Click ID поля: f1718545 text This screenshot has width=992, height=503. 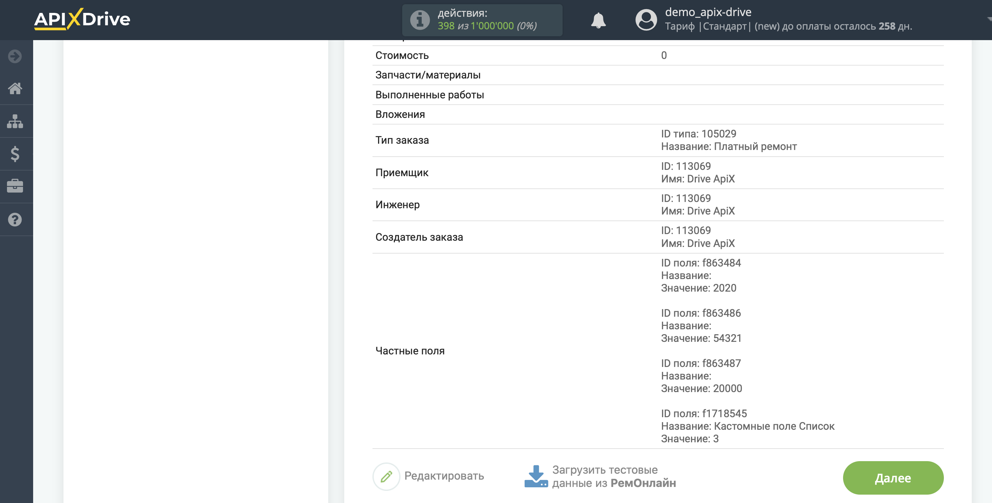point(704,414)
